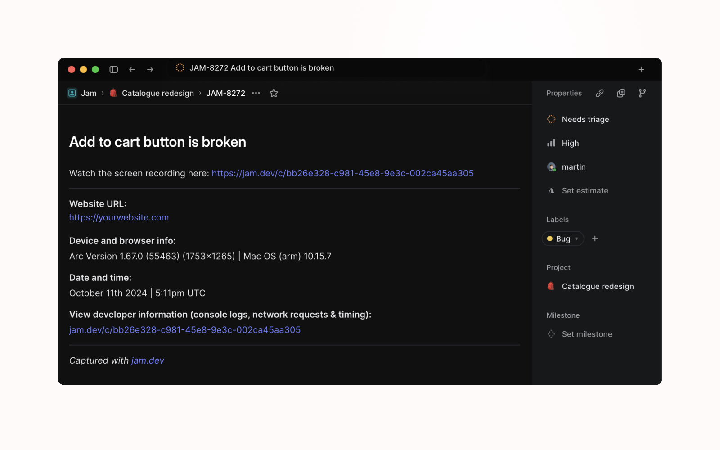Image resolution: width=720 pixels, height=450 pixels.
Task: Click the Labels section heading
Action: coord(558,220)
